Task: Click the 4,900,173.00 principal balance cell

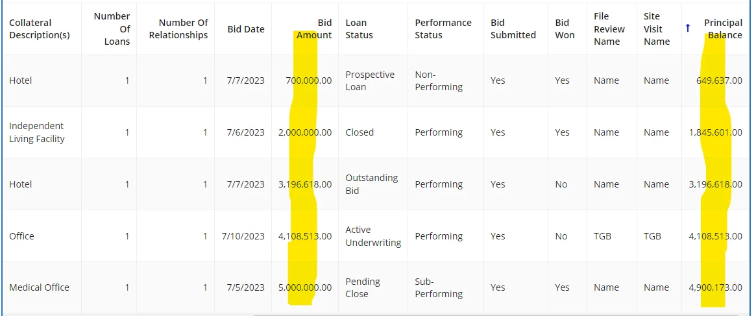Action: (x=716, y=287)
